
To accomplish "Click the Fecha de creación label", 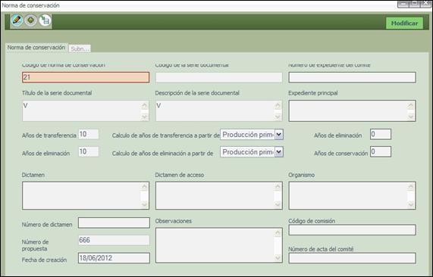I will [x=44, y=260].
